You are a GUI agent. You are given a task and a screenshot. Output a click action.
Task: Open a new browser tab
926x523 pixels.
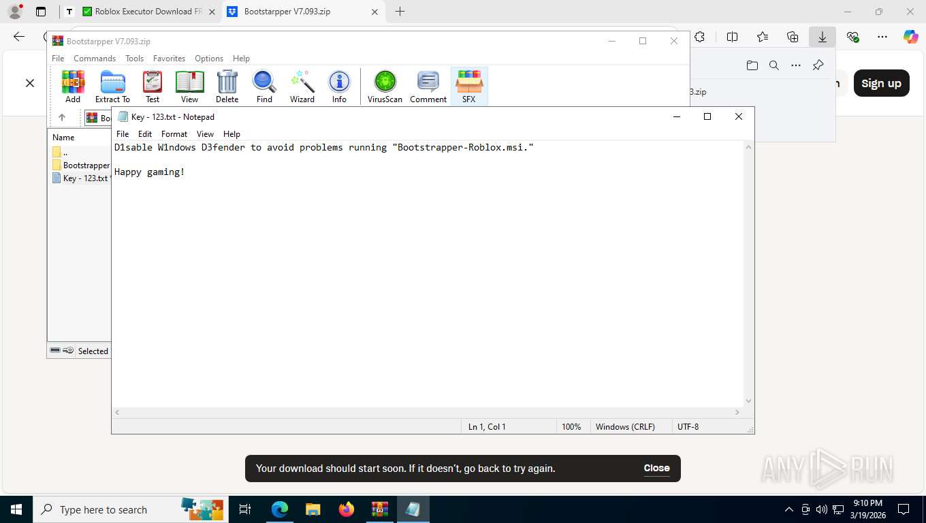400,12
